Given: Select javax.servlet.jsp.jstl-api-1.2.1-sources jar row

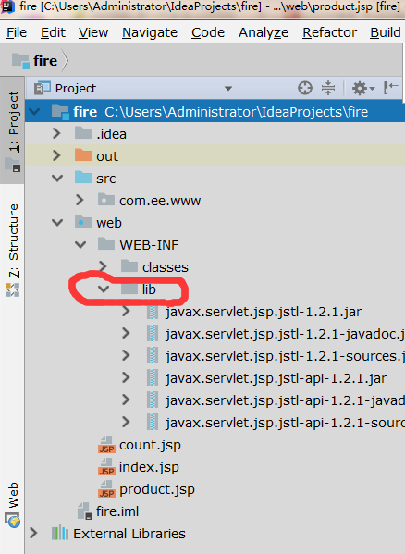Looking at the screenshot, I should [x=285, y=423].
